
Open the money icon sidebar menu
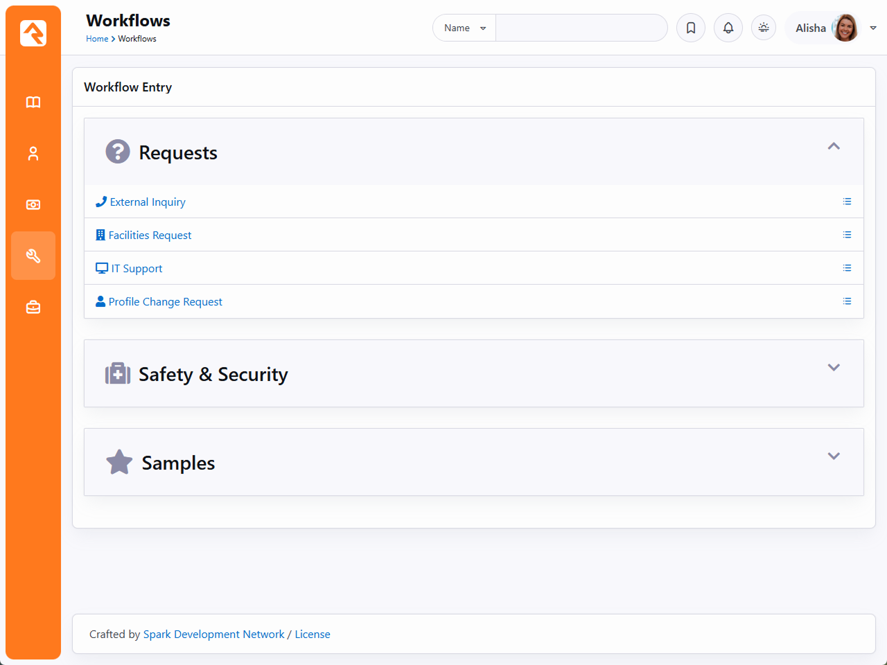click(33, 205)
